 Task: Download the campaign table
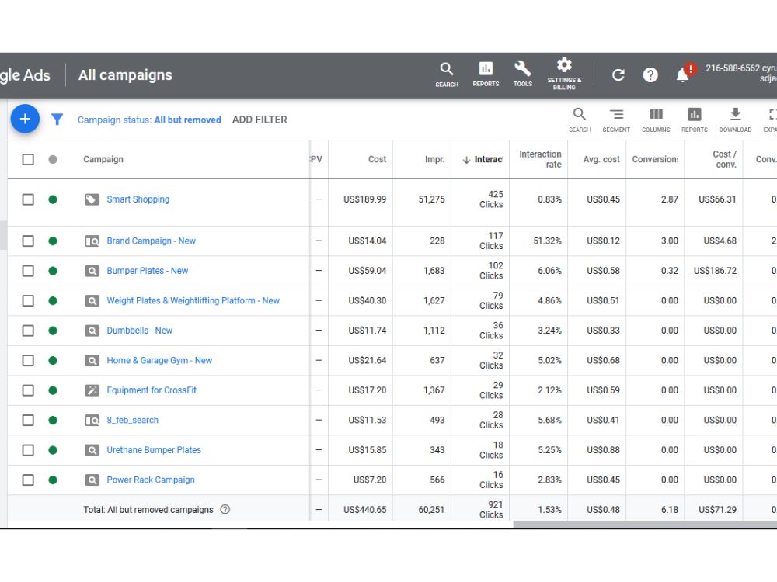pyautogui.click(x=735, y=120)
